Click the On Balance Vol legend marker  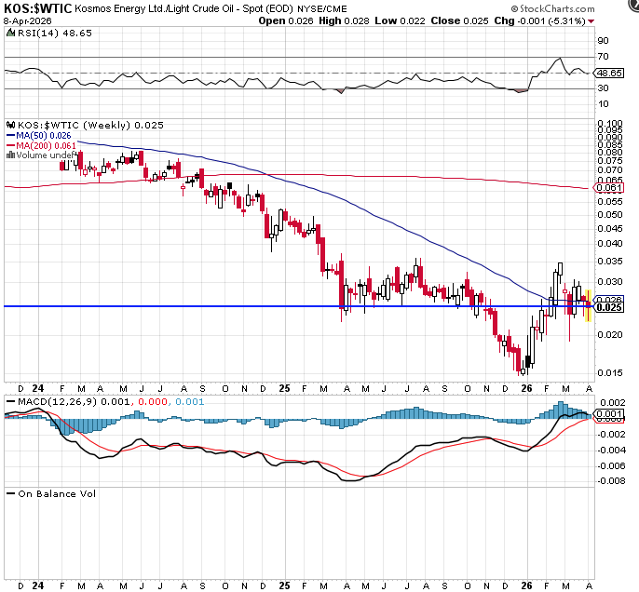9,493
